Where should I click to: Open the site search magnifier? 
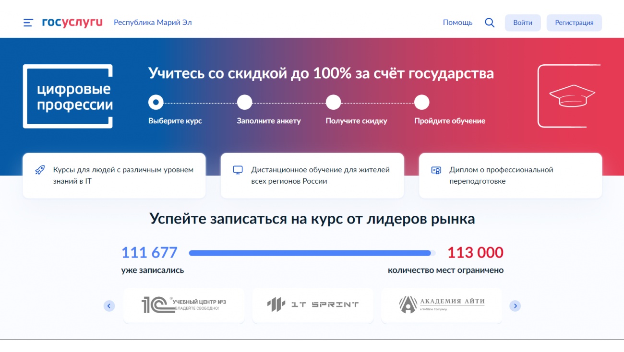(489, 22)
